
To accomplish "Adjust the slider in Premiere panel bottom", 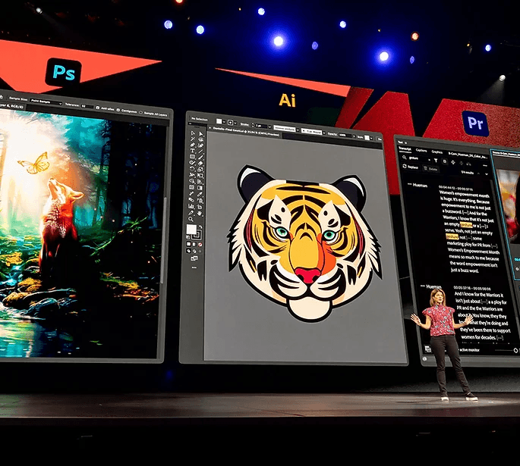I will pos(504,350).
